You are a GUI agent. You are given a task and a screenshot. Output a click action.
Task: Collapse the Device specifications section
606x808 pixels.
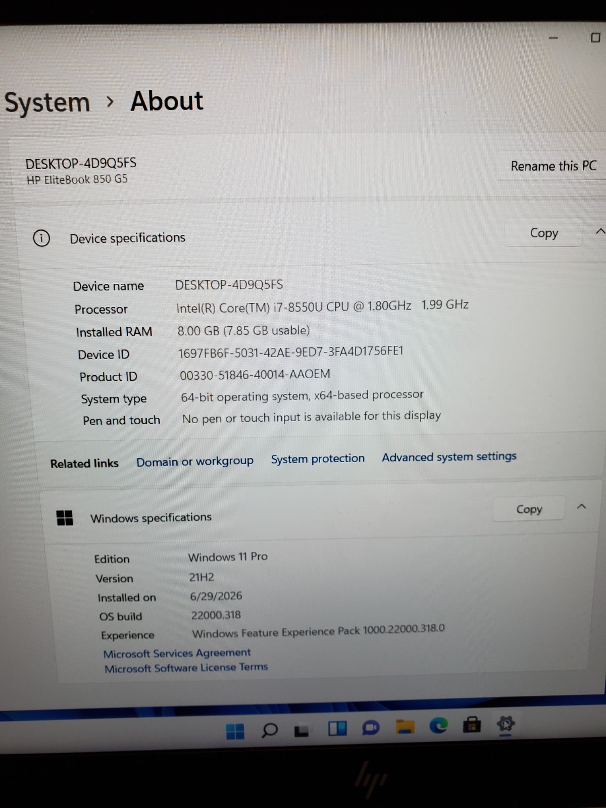[x=599, y=231]
